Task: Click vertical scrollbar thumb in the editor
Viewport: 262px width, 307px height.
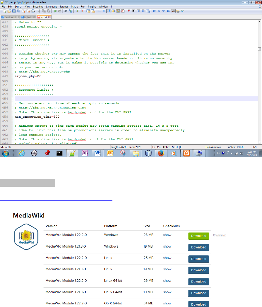Action: click(x=260, y=49)
